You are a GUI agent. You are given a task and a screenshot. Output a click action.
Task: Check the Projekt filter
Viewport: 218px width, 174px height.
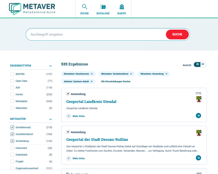click(12, 161)
